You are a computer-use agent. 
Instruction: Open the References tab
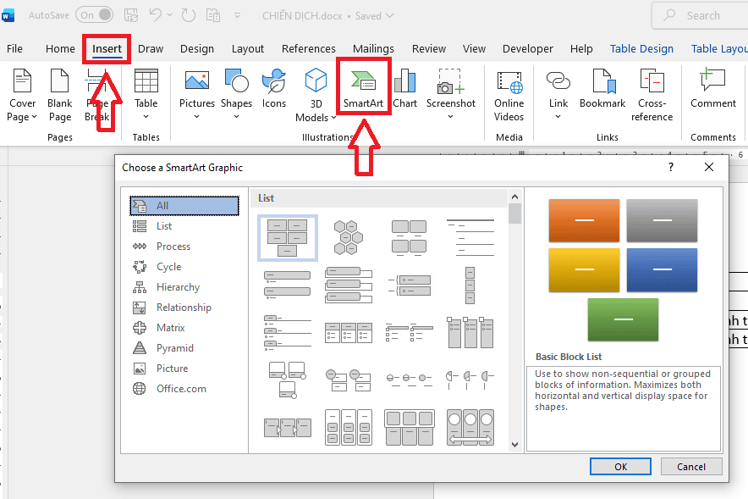tap(308, 49)
